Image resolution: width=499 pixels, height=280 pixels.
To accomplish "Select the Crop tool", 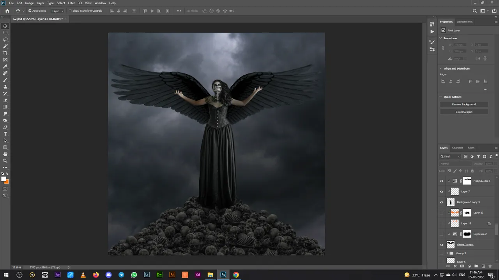I will [x=5, y=53].
